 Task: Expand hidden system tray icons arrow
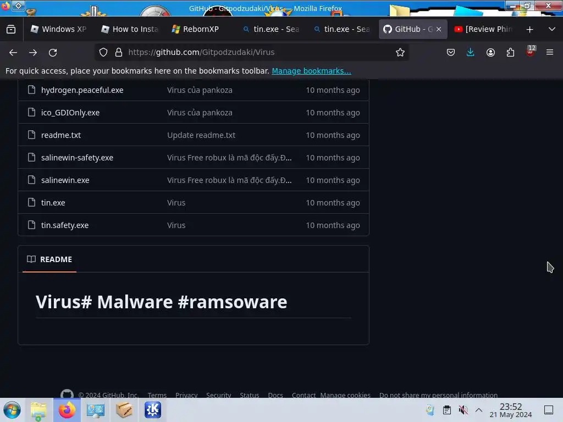click(x=479, y=410)
